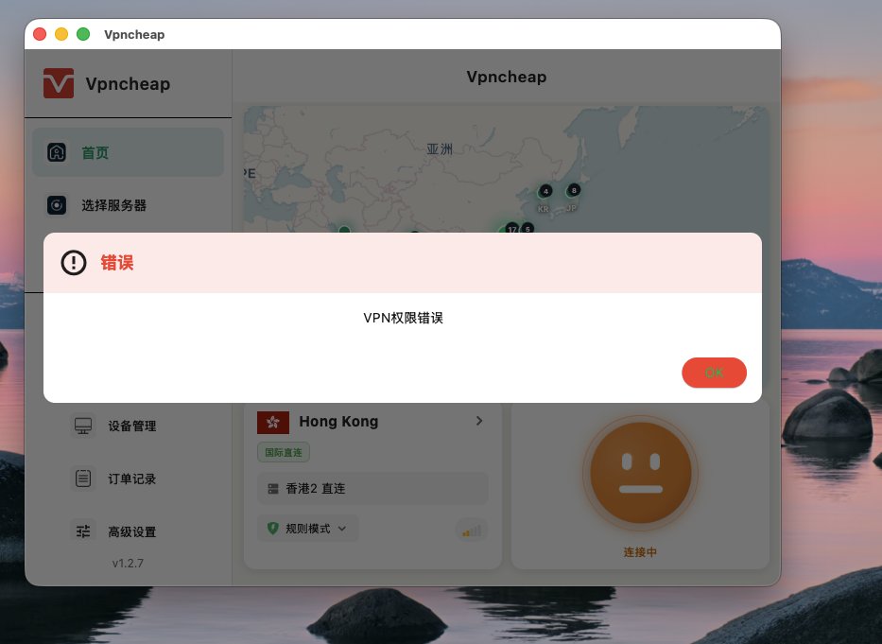This screenshot has width=882, height=644.
Task: Click the exclamation warning icon in dialog
Action: (x=74, y=263)
